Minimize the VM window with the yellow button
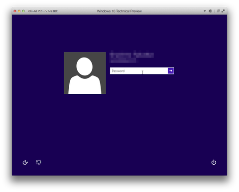The height and width of the screenshot is (192, 239). (x=19, y=11)
